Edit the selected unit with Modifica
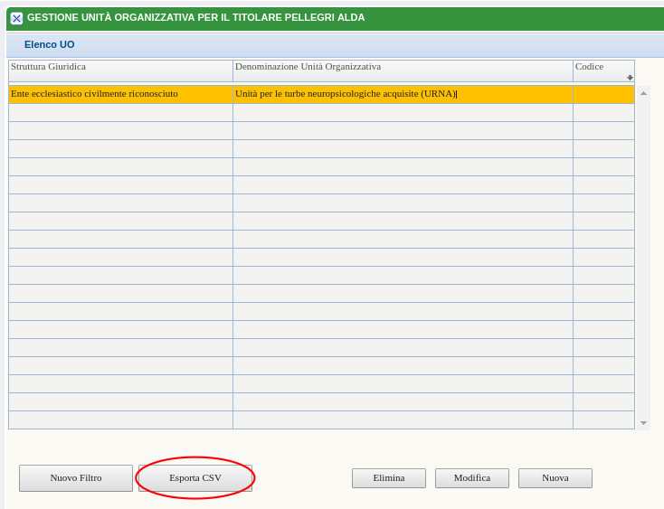 [472, 478]
